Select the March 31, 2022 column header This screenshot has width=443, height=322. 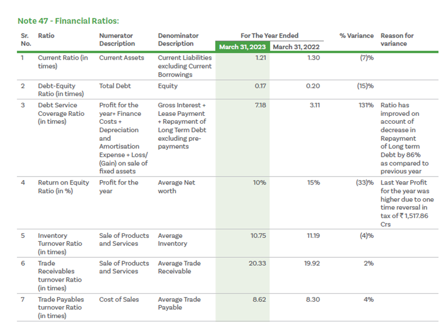click(x=297, y=47)
